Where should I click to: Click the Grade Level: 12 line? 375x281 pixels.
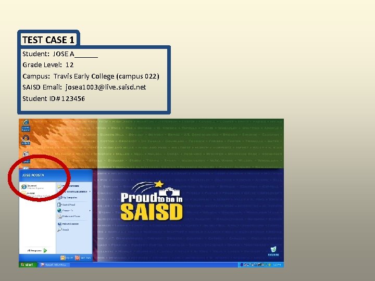pos(48,65)
